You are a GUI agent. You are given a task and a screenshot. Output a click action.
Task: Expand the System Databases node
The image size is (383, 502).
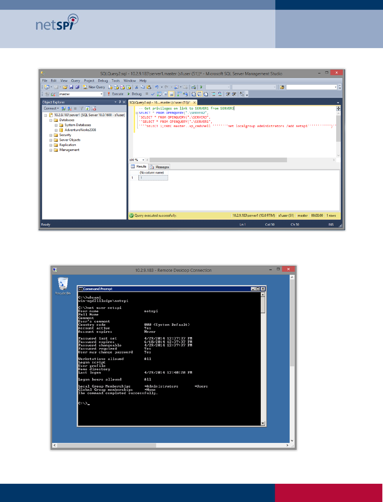(x=56, y=125)
